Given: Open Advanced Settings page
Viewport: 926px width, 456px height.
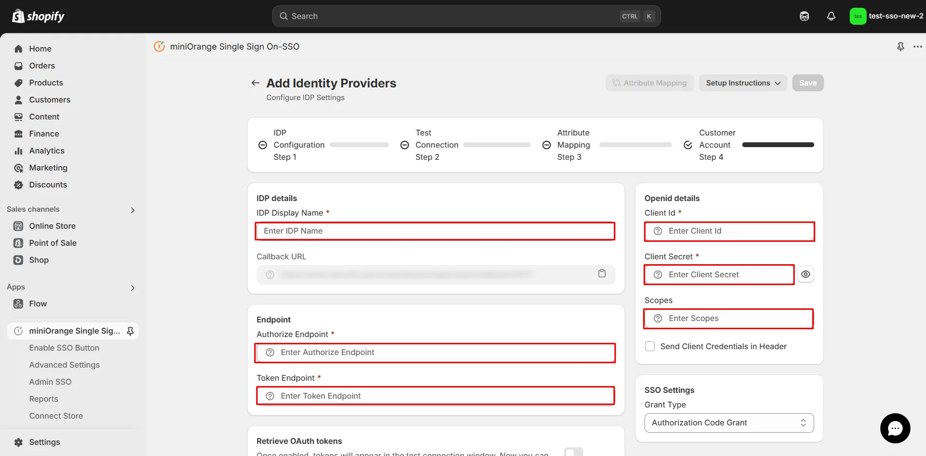Looking at the screenshot, I should [x=64, y=365].
